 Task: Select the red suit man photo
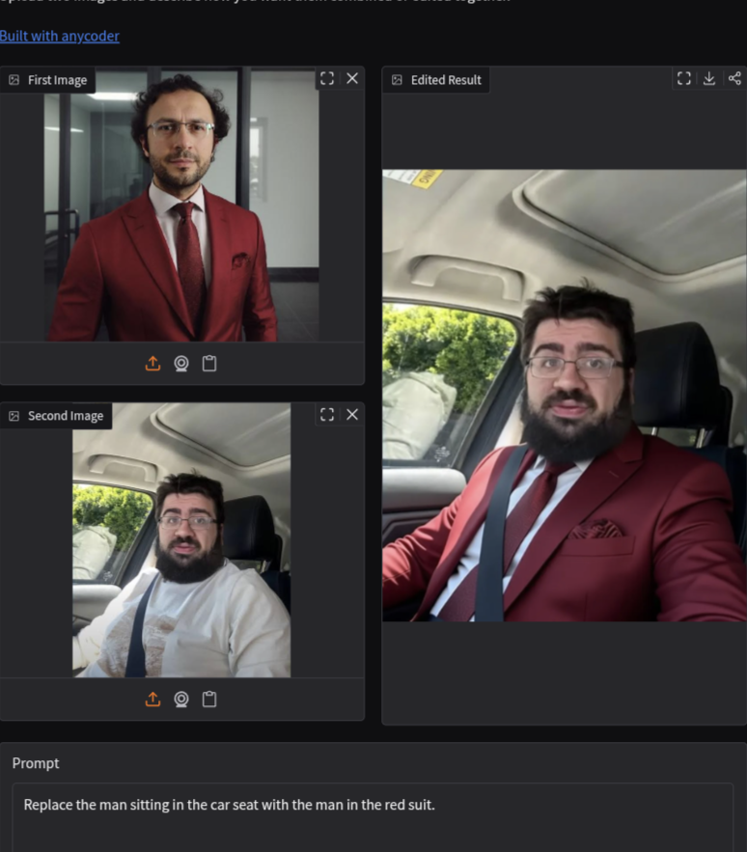(x=181, y=205)
